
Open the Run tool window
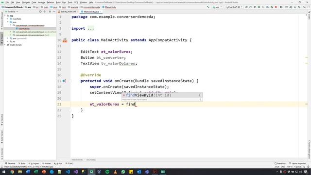tap(58, 163)
